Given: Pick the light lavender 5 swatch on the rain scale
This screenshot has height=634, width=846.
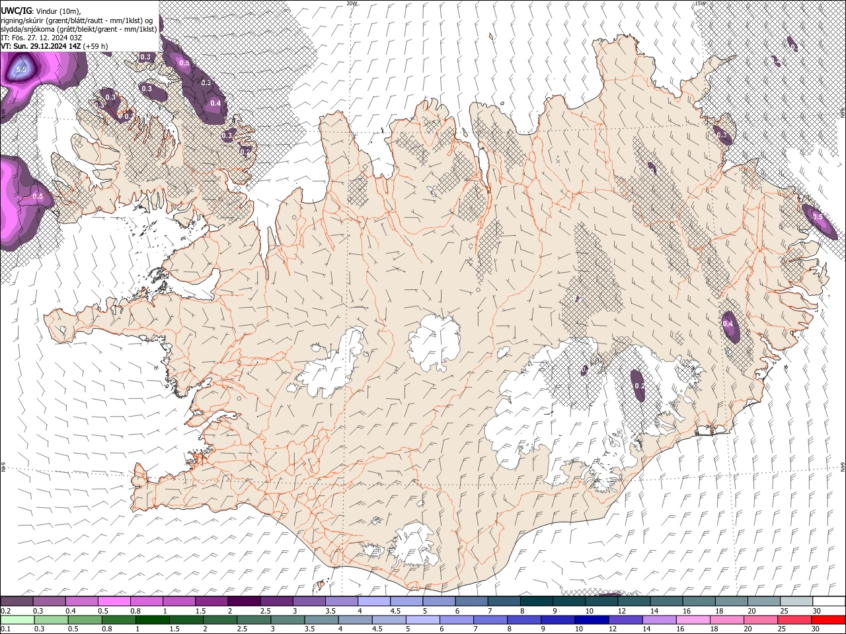Looking at the screenshot, I should coord(423,619).
